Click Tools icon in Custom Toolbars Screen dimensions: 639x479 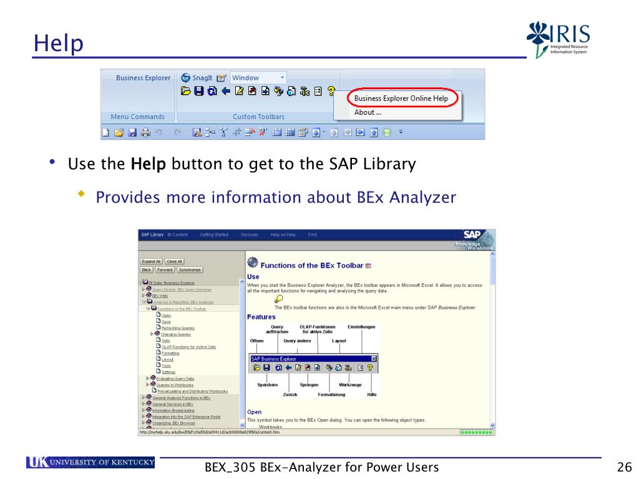[305, 91]
